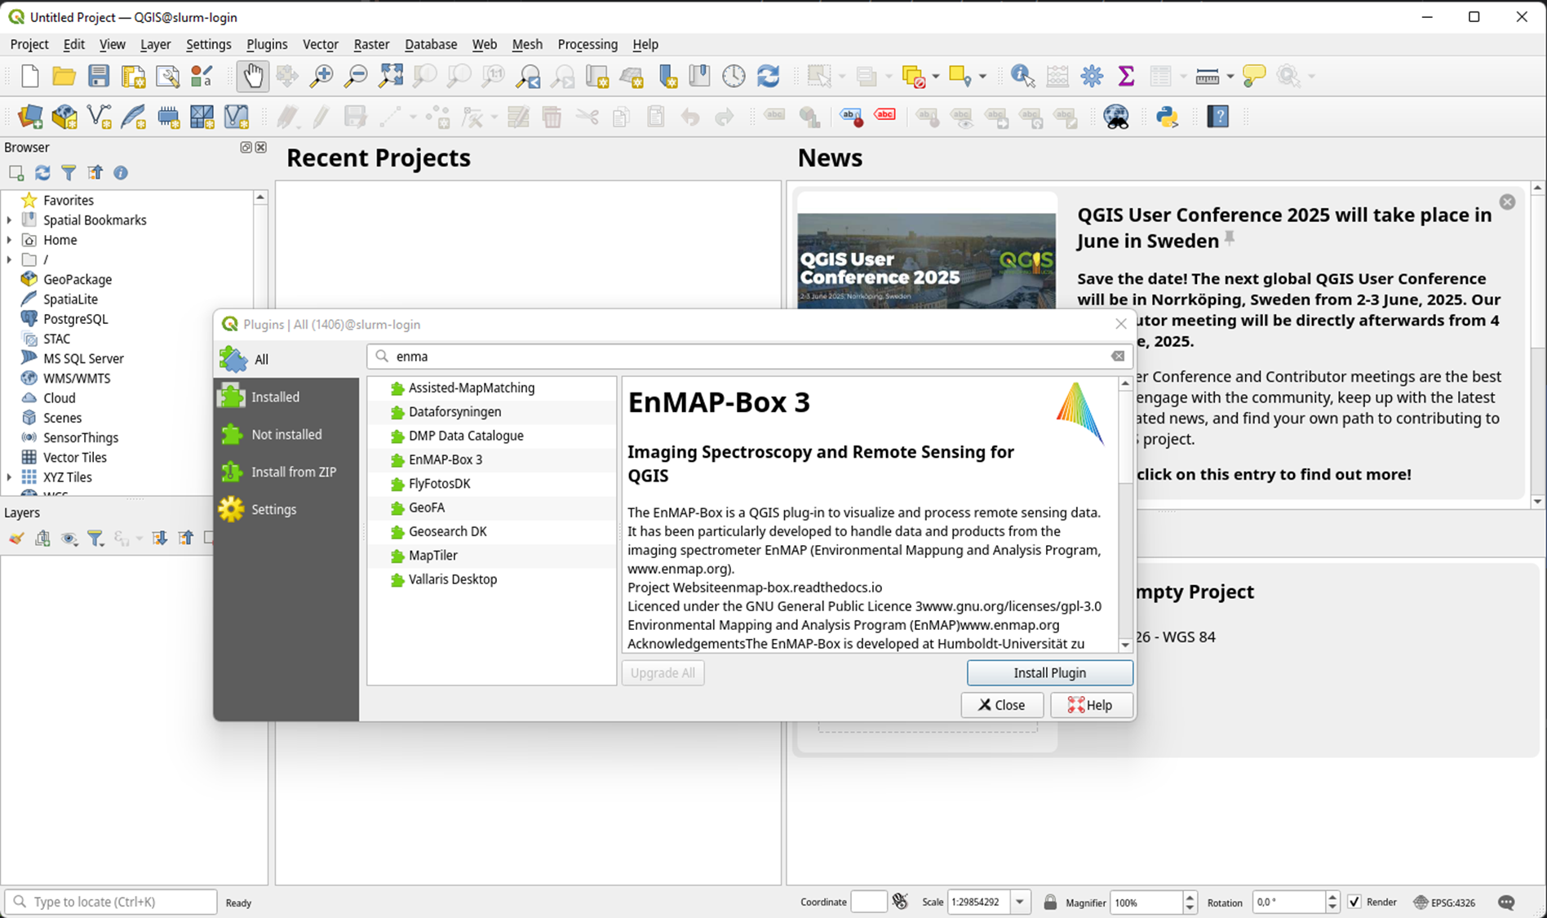The image size is (1547, 918).
Task: Click the Browser panel info icon
Action: 121,173
